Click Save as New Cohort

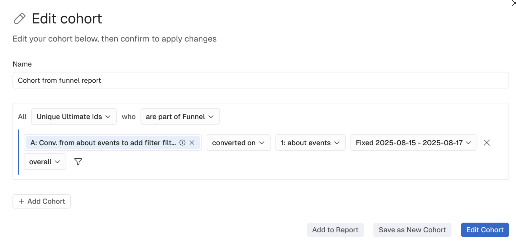pyautogui.click(x=412, y=230)
